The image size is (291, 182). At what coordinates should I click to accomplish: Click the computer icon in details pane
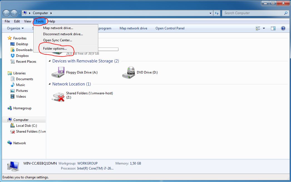[x=13, y=166]
